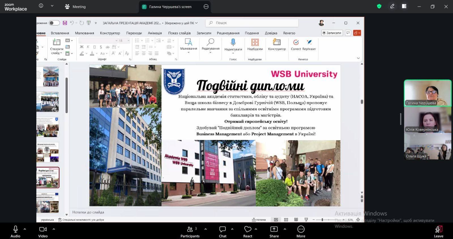
Task: Click the Zoom Share screen icon
Action: pos(274,229)
